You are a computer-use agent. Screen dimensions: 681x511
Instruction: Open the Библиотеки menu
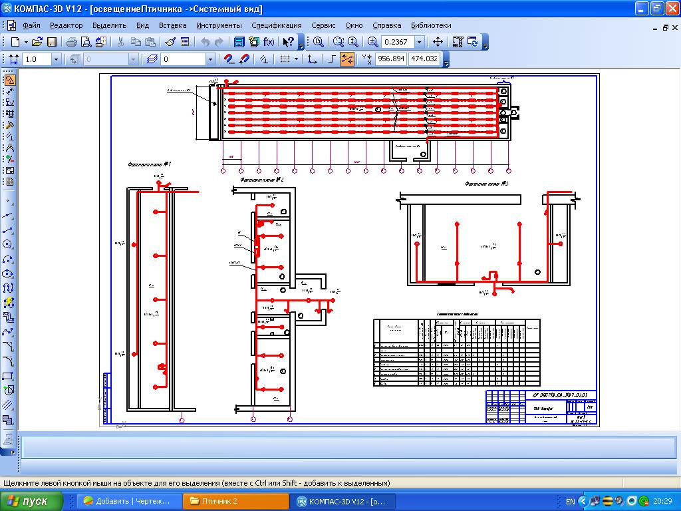coord(431,25)
